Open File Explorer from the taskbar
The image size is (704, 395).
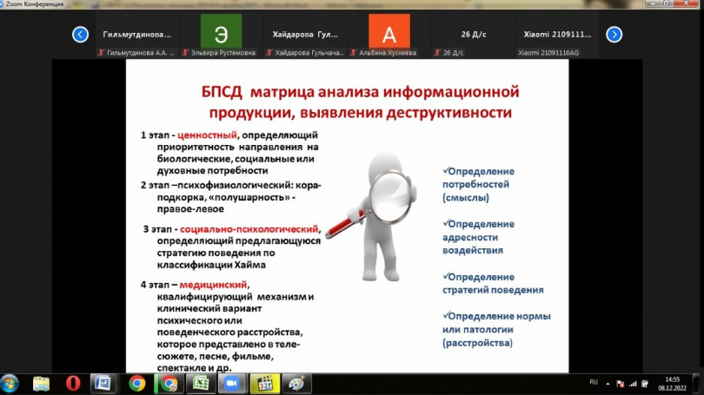42,384
